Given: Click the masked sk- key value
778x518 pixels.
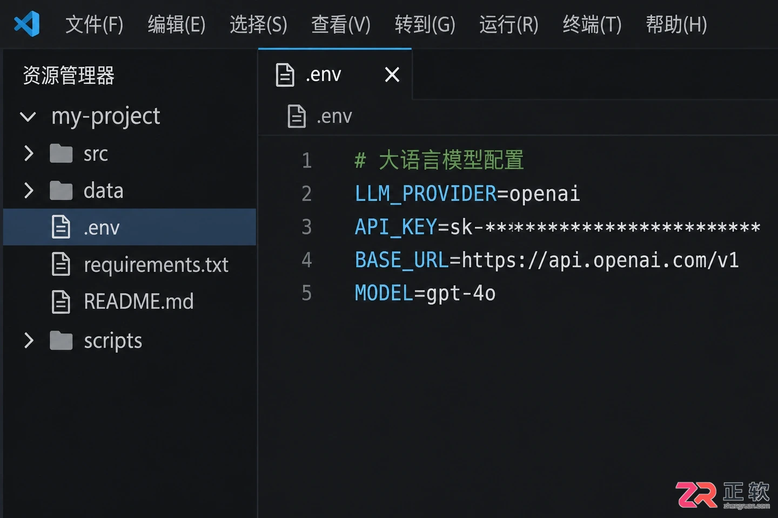Looking at the screenshot, I should [x=605, y=228].
